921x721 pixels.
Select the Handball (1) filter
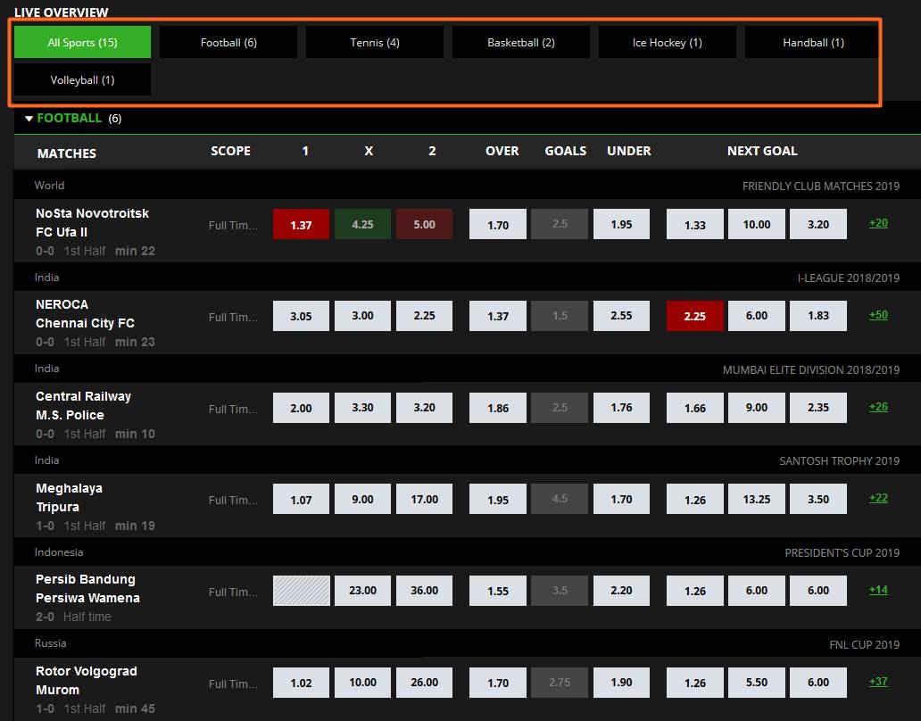813,42
